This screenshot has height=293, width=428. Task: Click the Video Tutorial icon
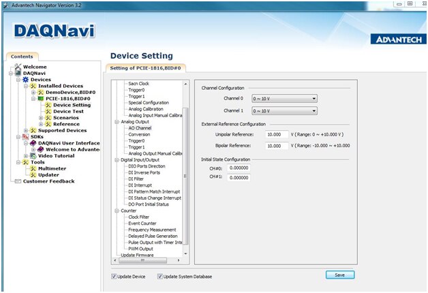33,156
